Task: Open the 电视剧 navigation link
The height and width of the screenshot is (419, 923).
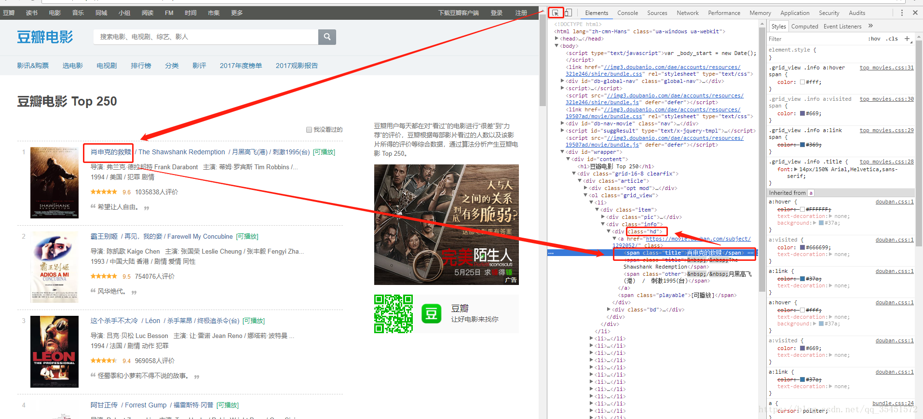Action: pos(107,66)
